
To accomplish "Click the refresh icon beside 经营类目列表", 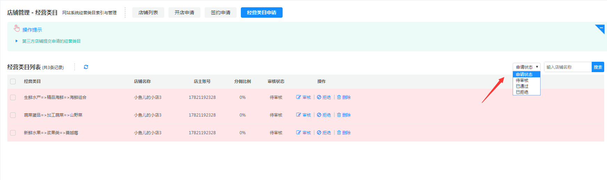I will click(86, 67).
